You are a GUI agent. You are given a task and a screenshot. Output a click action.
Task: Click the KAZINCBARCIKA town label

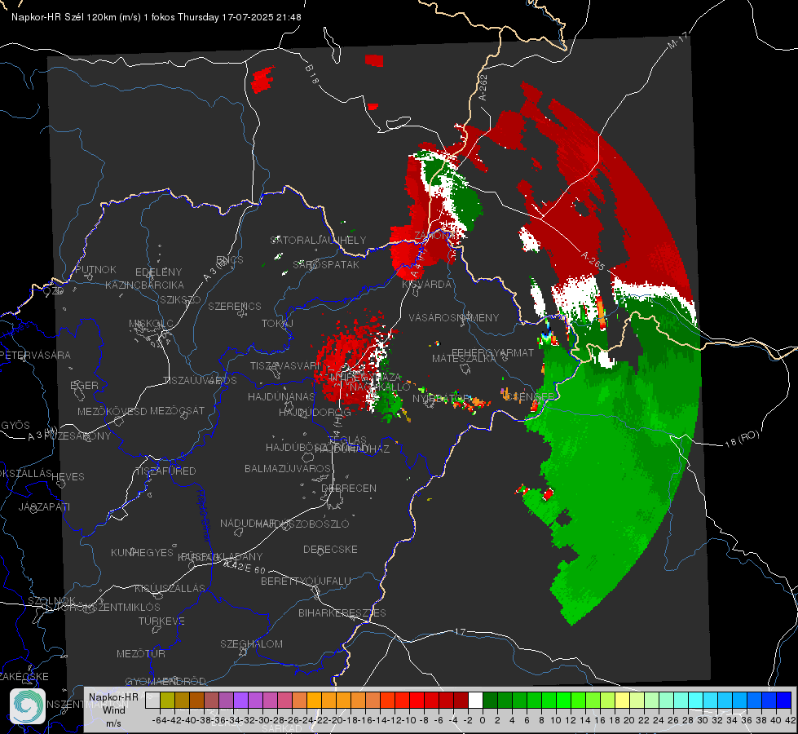(x=144, y=285)
